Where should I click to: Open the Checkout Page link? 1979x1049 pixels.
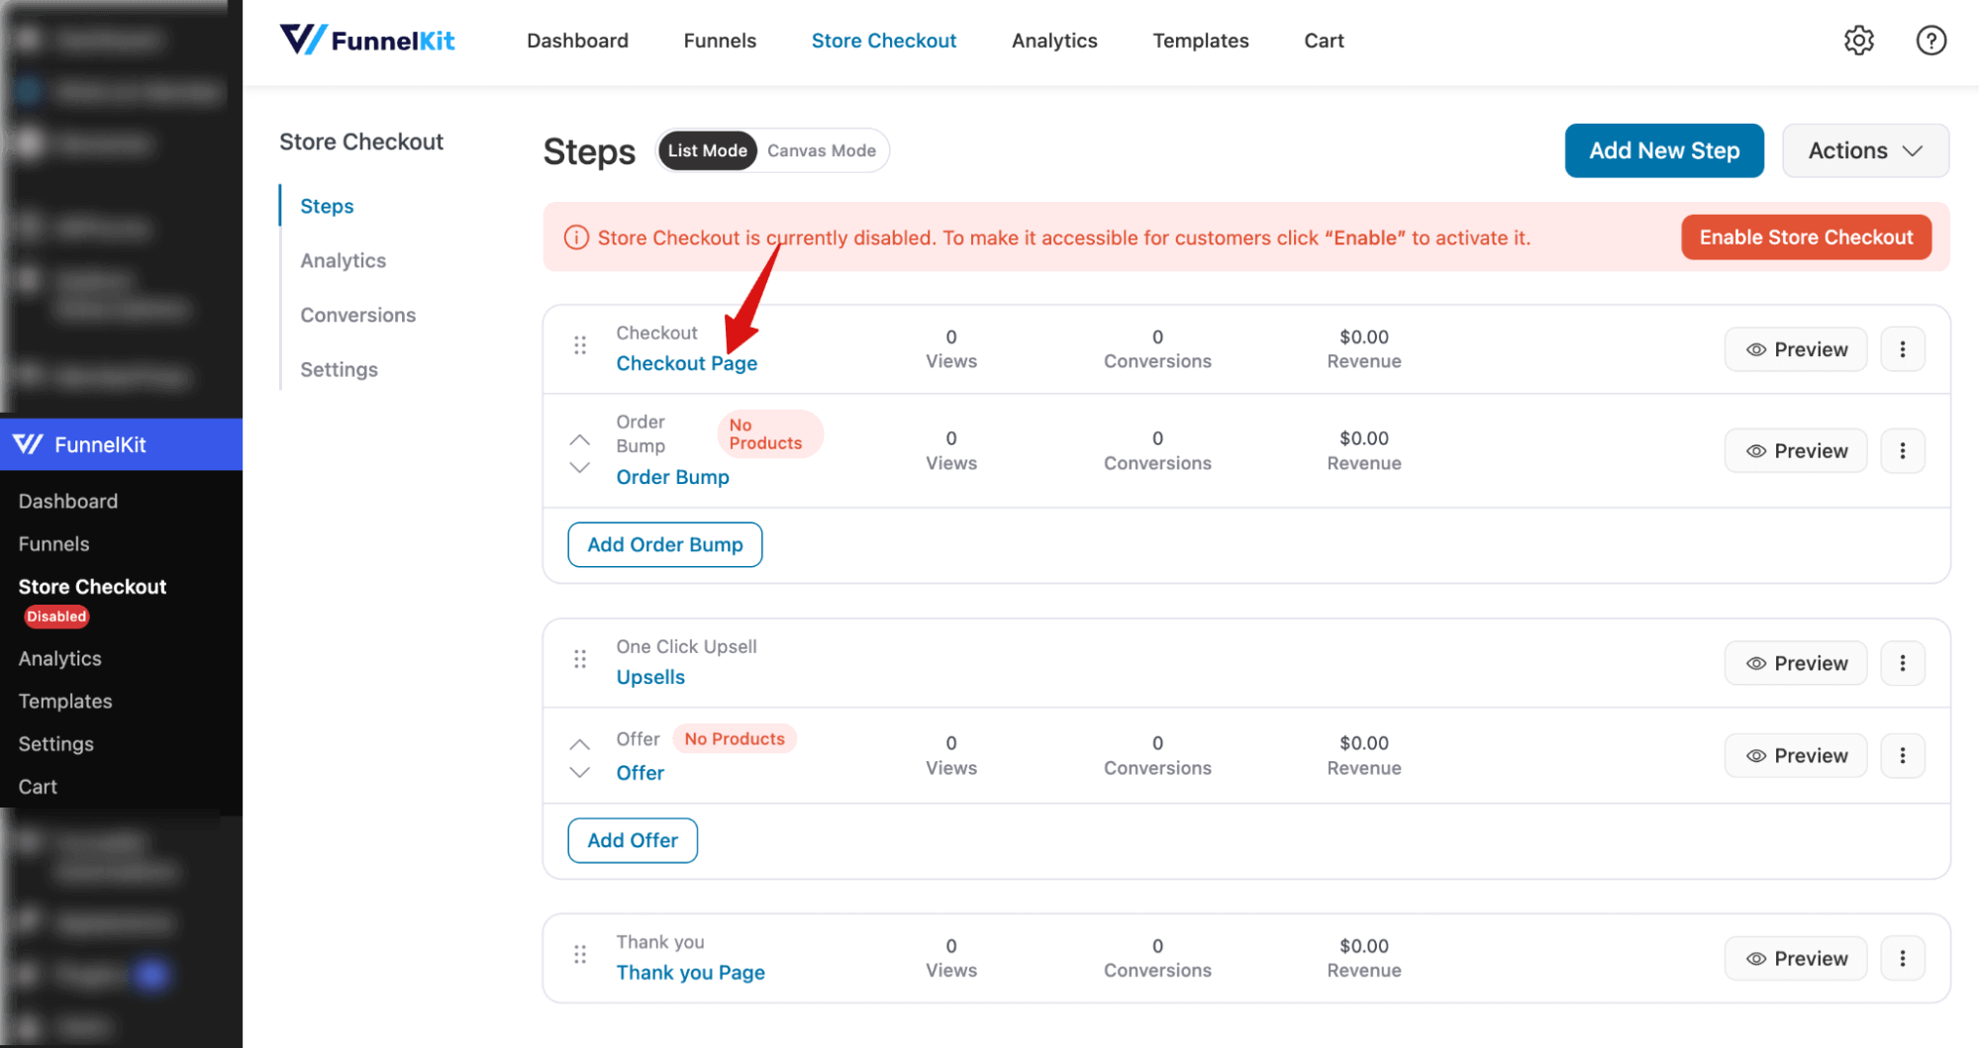686,363
